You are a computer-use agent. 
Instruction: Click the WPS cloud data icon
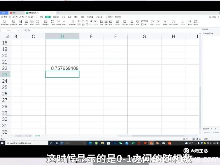coord(173,22)
